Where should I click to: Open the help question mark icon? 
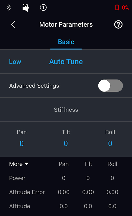pos(118,25)
